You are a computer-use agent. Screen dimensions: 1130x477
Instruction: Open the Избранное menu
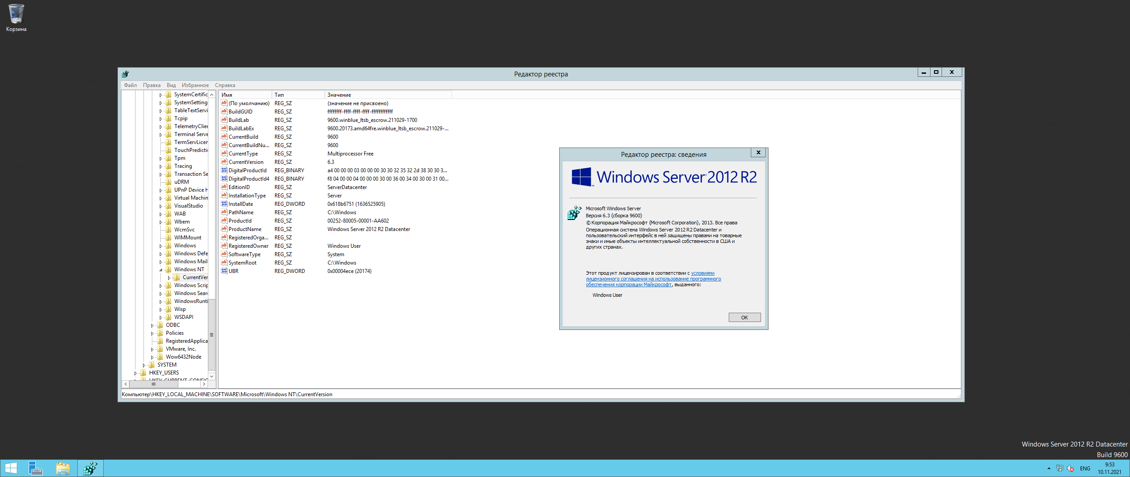pyautogui.click(x=195, y=85)
